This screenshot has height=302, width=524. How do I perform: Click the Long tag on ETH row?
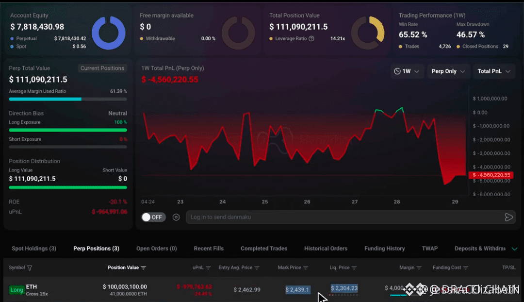tap(16, 290)
